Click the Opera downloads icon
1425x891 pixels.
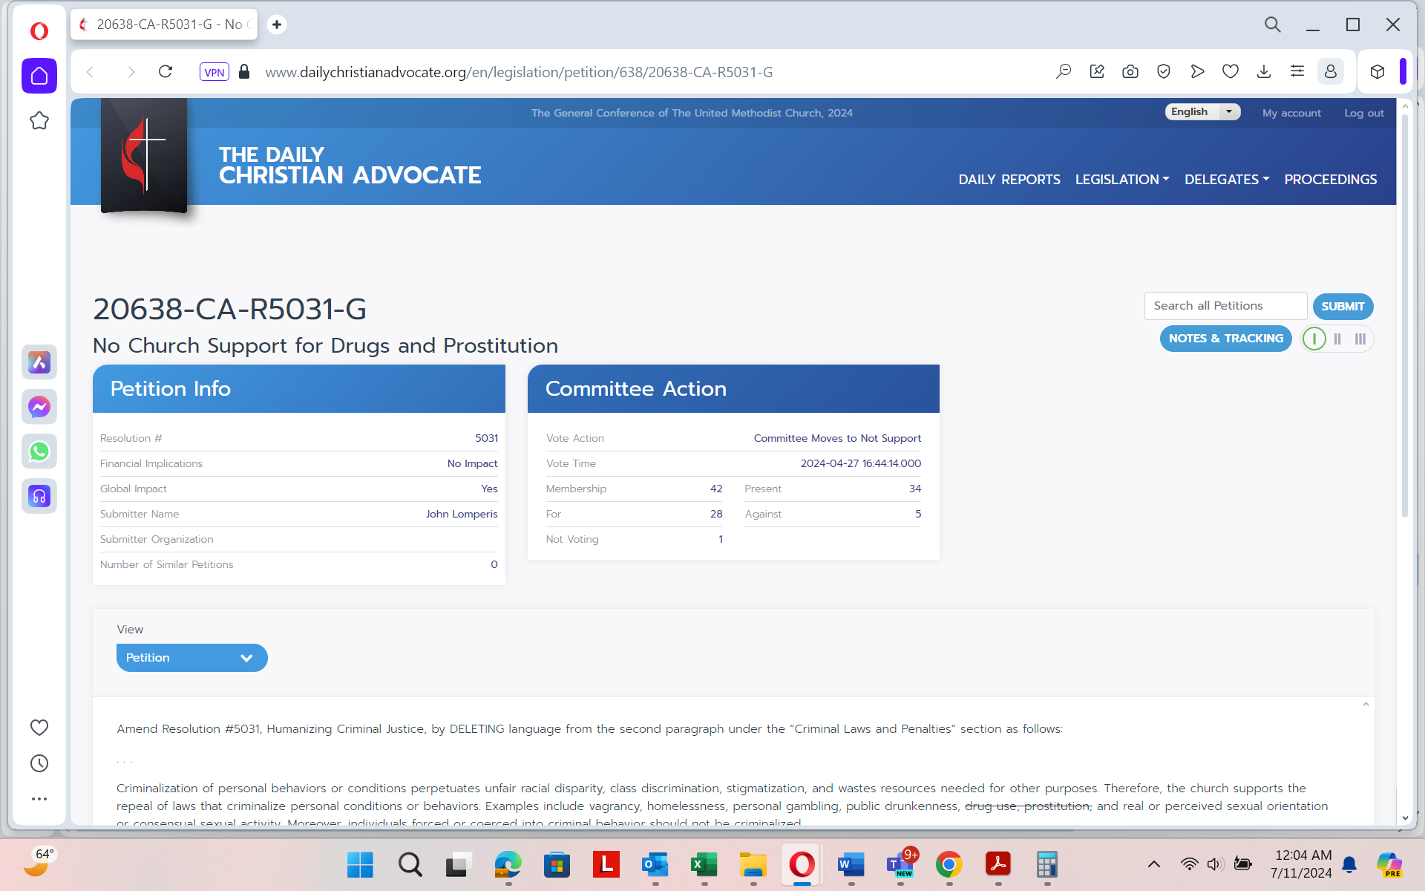pos(1263,72)
